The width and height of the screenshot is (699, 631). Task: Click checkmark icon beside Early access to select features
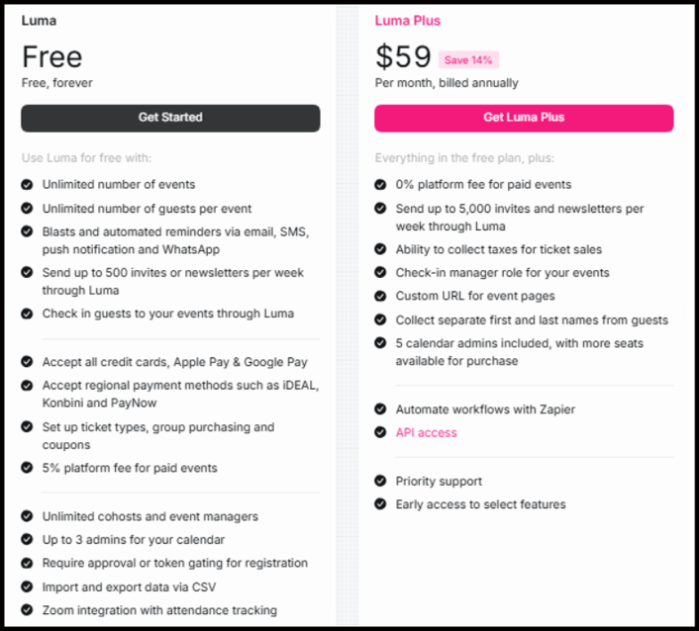[380, 504]
